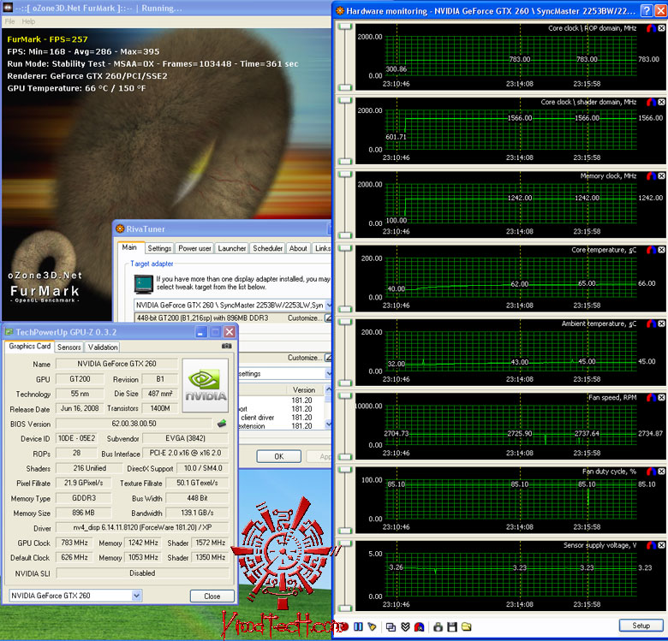Select the Graphics Card tab in GPU-Z
The image size is (668, 641).
29,346
